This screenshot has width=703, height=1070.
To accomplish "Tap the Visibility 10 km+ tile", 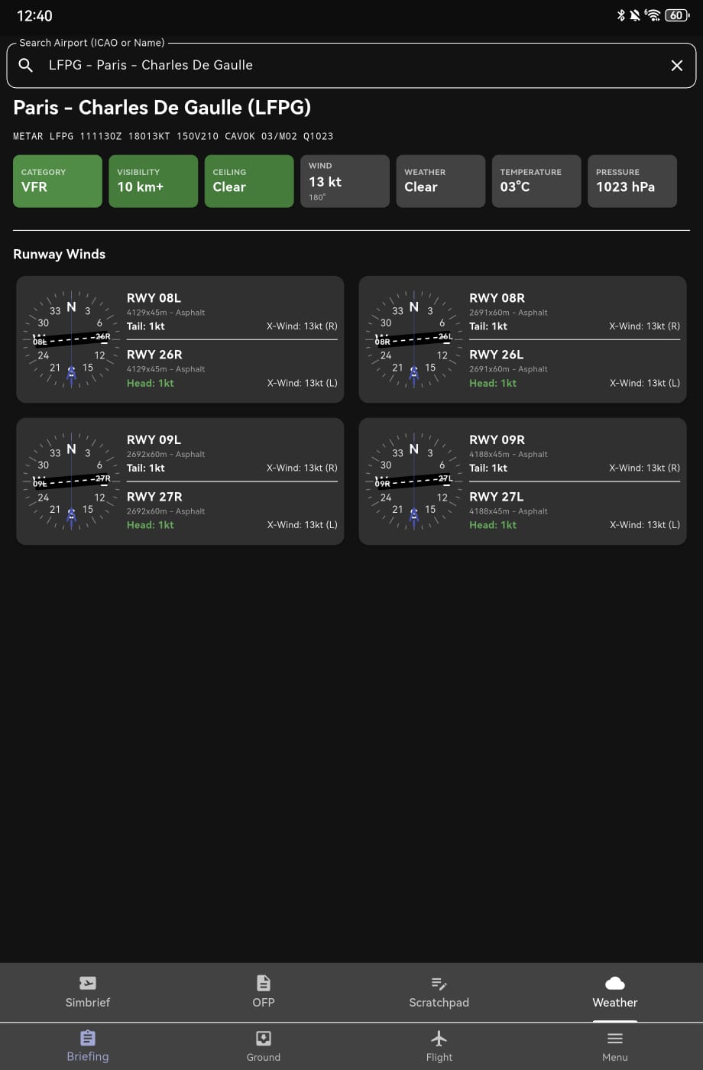I will point(153,181).
